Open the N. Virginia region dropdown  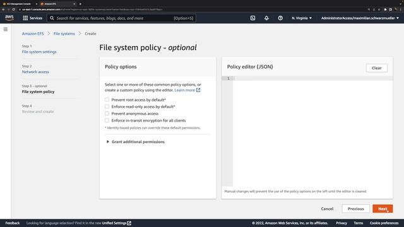point(302,18)
